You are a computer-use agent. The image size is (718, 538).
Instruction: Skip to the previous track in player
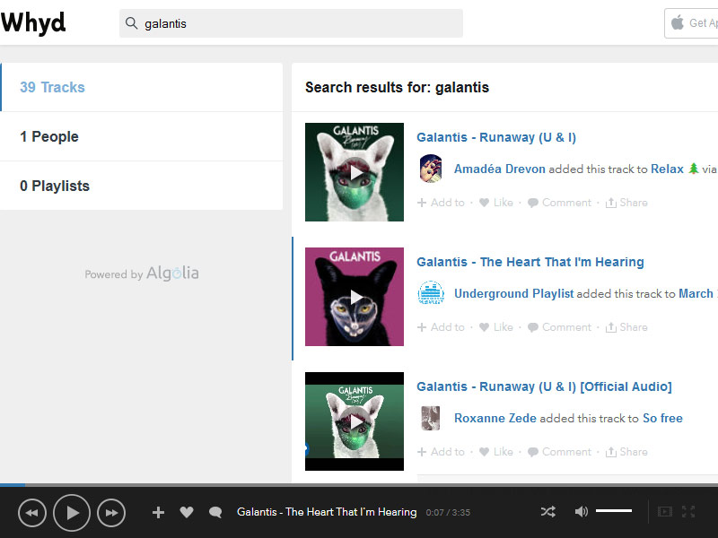pos(32,513)
